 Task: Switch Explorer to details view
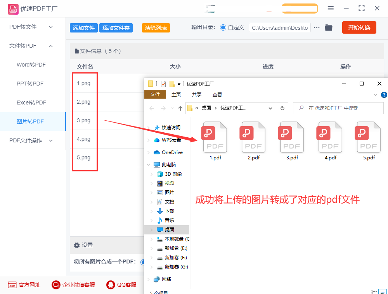pyautogui.click(x=374, y=292)
